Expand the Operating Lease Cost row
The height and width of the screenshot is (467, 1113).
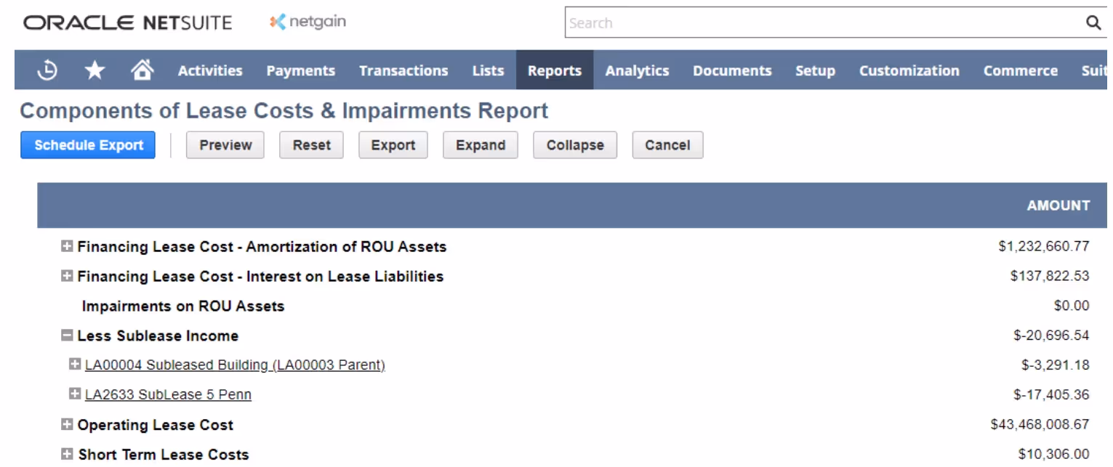click(x=66, y=424)
